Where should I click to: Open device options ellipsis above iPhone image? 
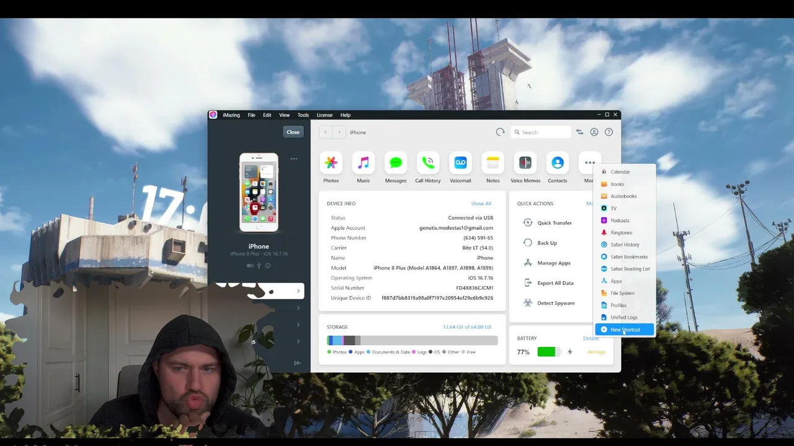tap(294, 159)
